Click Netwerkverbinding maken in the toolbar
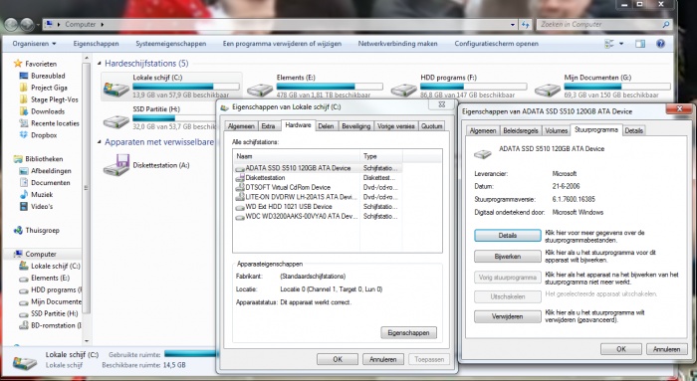 pos(398,44)
